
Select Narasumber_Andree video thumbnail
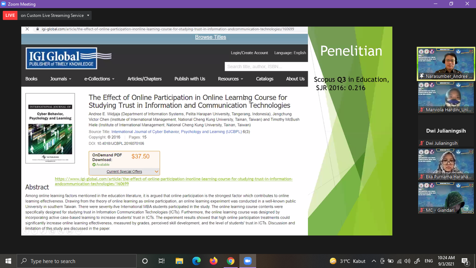(x=446, y=64)
